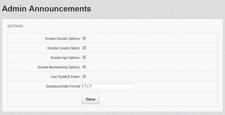225x115 pixels.
Task: Click the word 'Gender' in options label
Action: [x=62, y=39]
